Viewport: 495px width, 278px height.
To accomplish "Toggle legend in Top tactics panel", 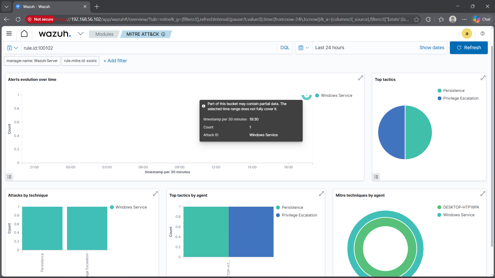I will click(376, 177).
